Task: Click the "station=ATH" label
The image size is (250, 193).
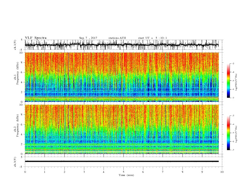Action: tap(117, 38)
